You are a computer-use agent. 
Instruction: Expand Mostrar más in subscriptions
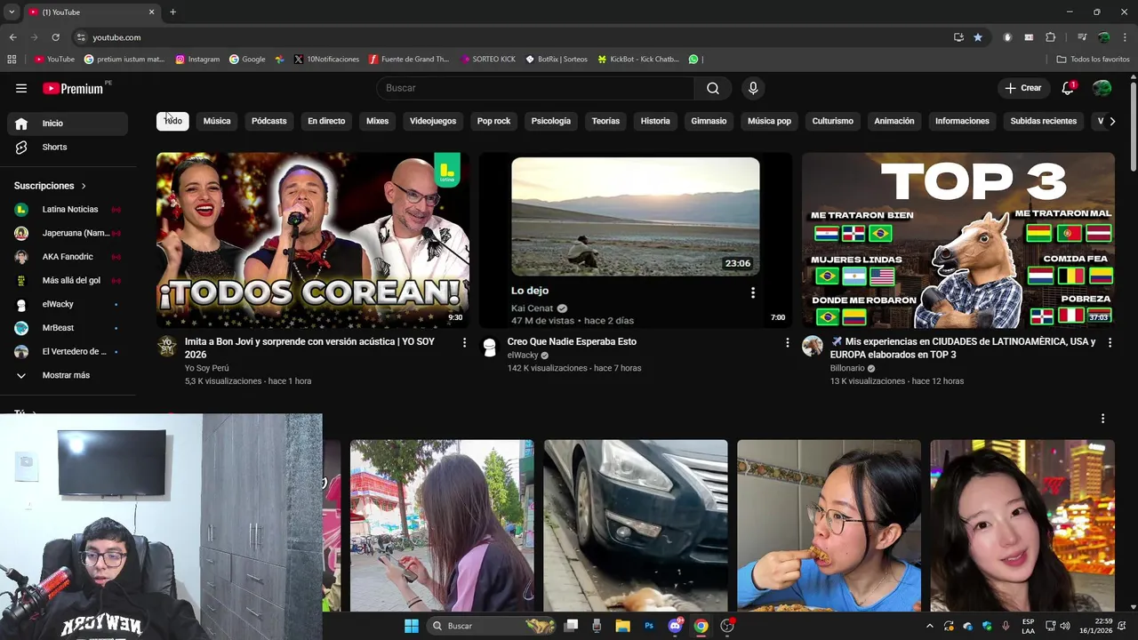(x=68, y=375)
